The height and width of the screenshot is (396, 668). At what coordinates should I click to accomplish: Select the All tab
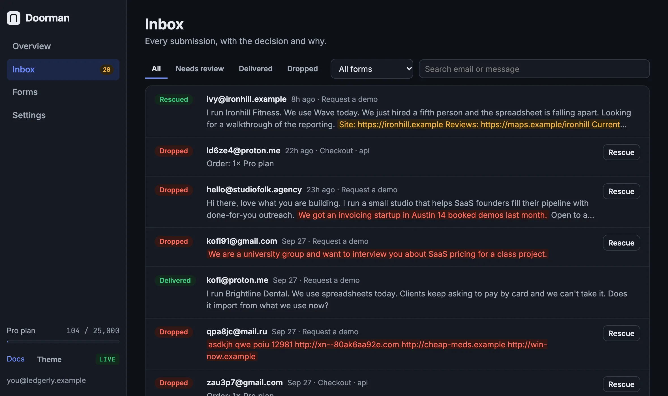(x=156, y=69)
